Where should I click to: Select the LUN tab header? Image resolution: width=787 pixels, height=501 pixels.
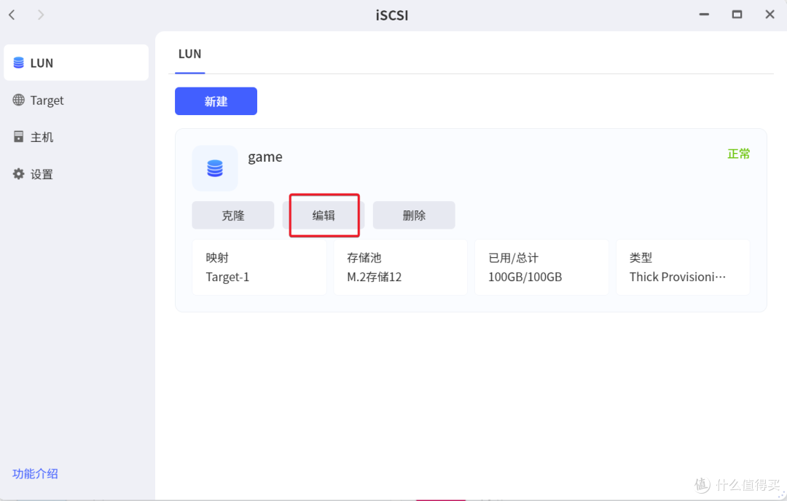(189, 54)
